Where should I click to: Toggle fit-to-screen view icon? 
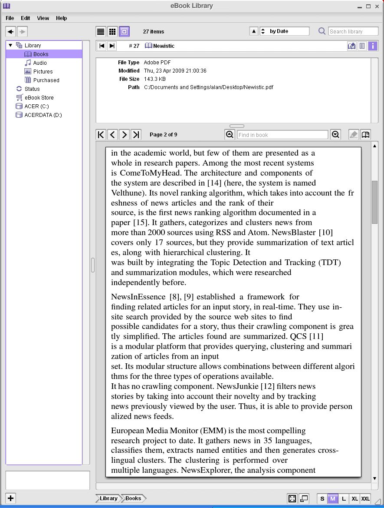tap(292, 498)
